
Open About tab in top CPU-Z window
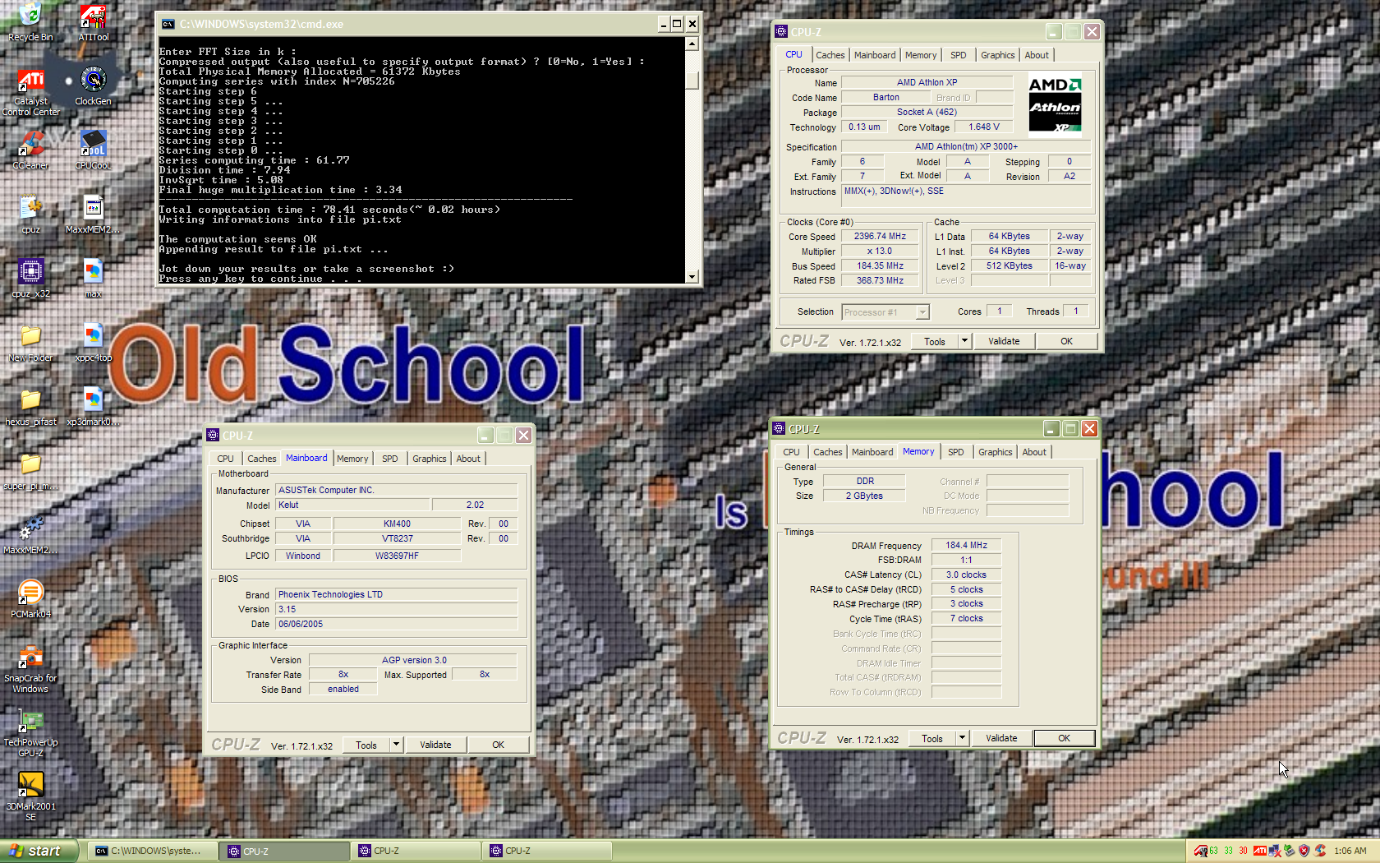[x=1036, y=55]
